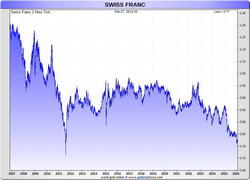Click the 1.15 price label on the y-axis

(x=243, y=50)
